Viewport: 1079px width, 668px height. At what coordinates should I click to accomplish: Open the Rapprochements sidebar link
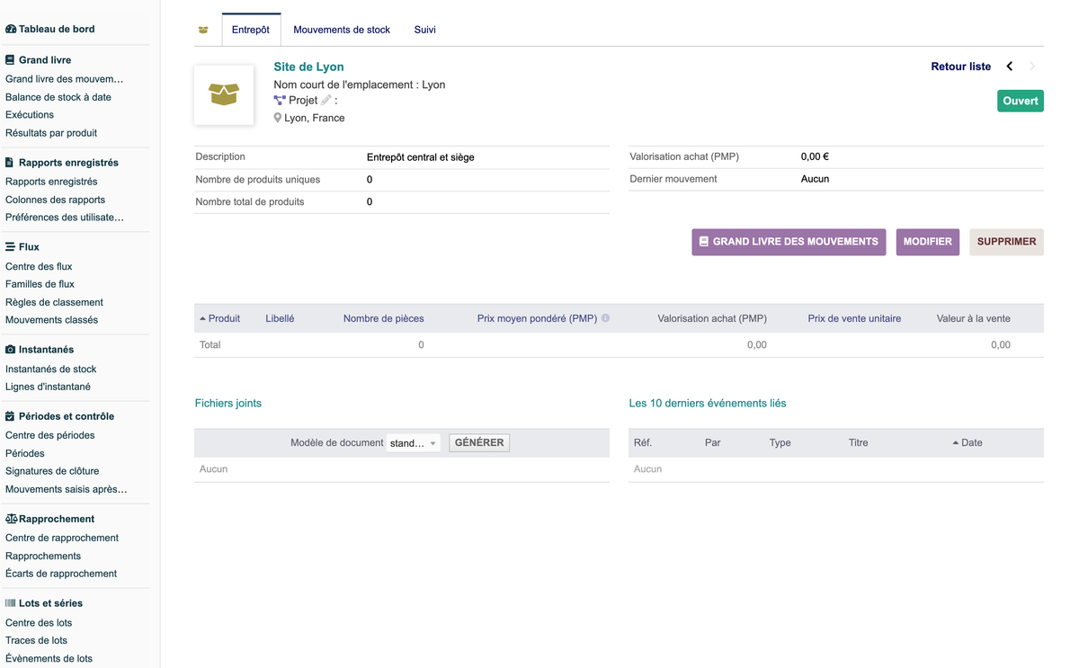(43, 556)
